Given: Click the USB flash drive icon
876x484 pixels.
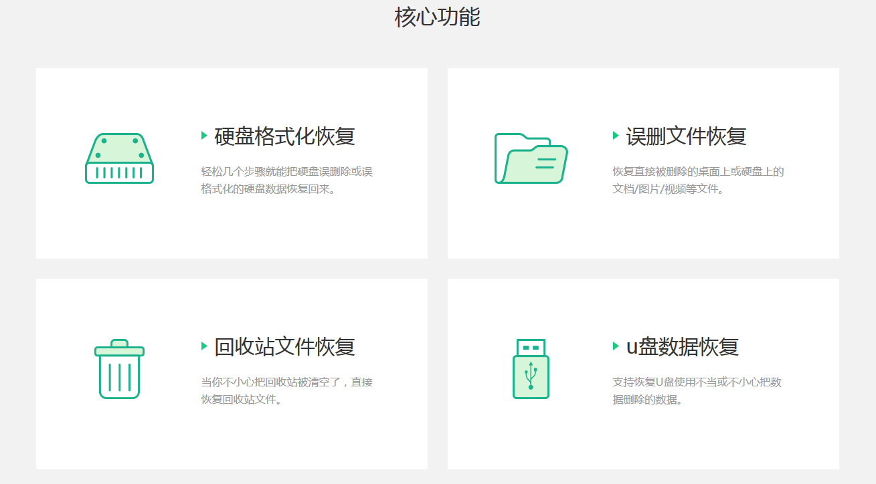Looking at the screenshot, I should click(531, 369).
